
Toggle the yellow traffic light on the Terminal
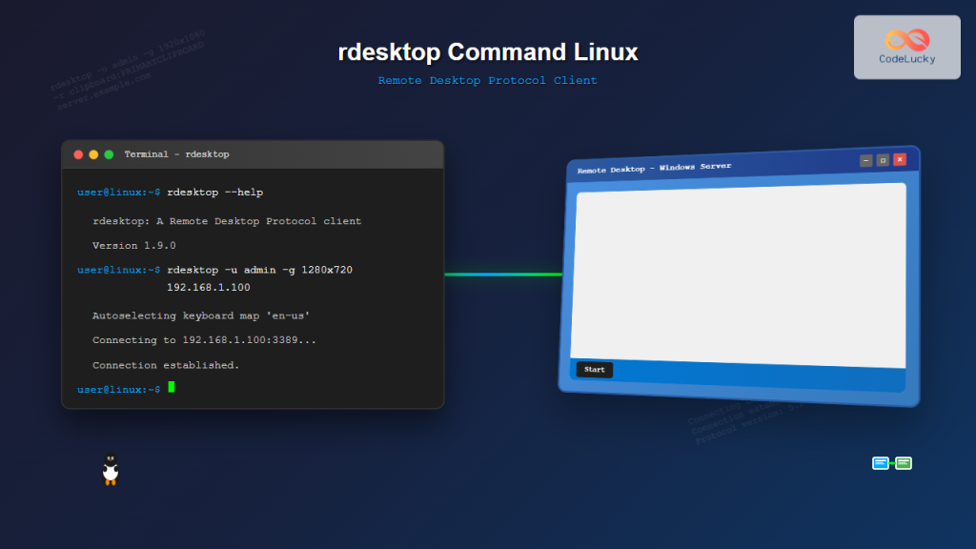94,152
